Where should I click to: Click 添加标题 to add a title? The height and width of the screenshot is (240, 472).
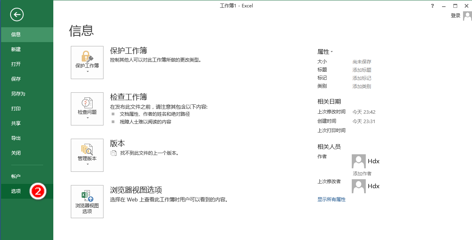(362, 70)
